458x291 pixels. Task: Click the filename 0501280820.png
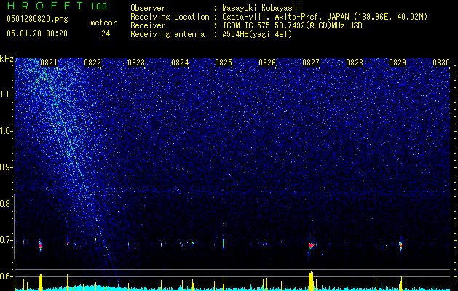coord(37,19)
